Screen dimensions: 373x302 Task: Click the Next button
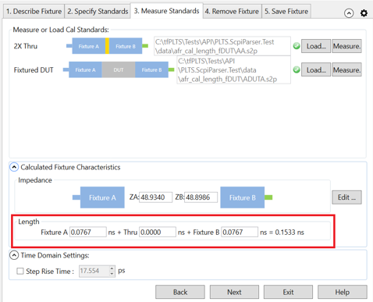pyautogui.click(x=234, y=292)
